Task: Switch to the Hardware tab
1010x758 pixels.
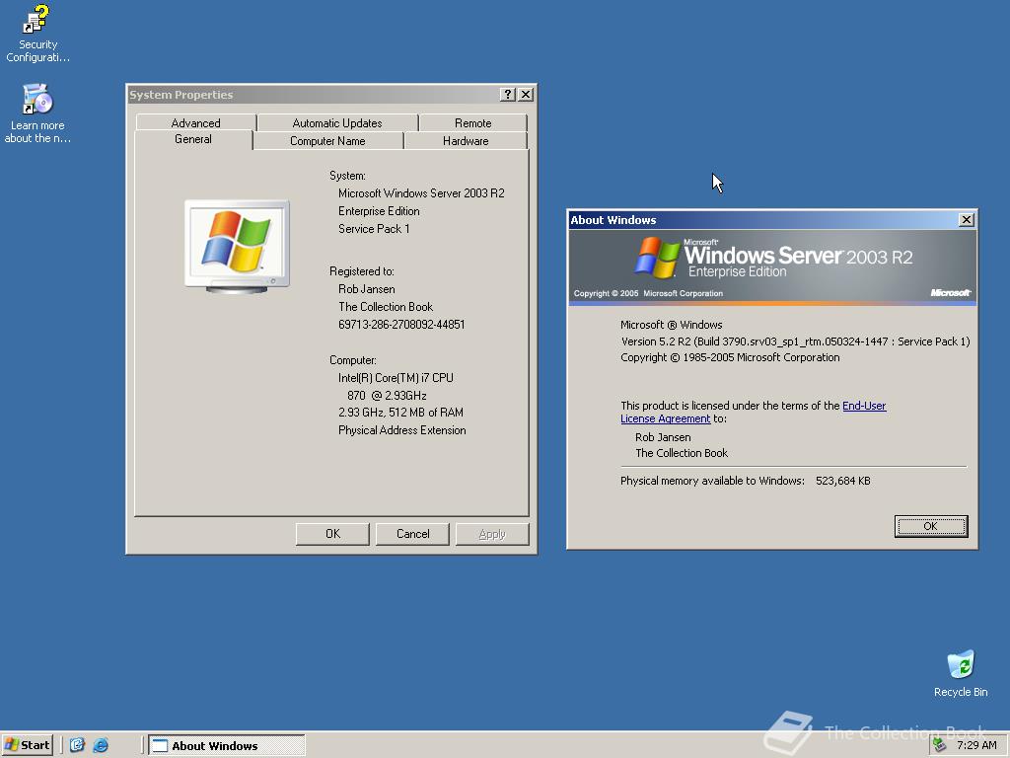Action: pos(466,140)
